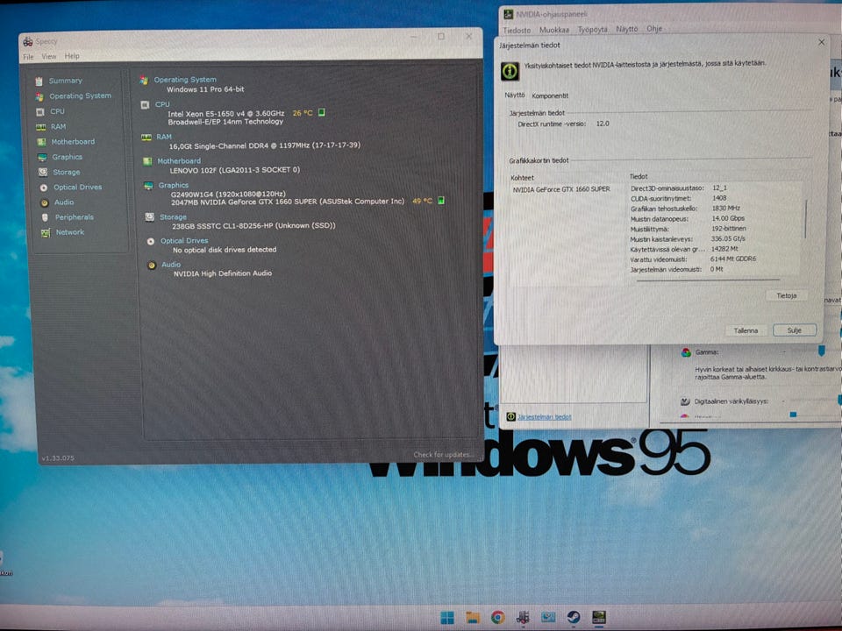Click the green CPU temperature indicator icon
842x631 pixels.
[322, 112]
